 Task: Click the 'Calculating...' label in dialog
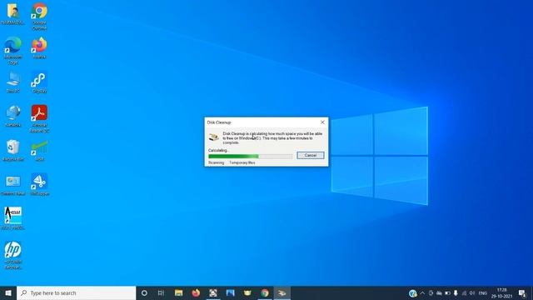coord(218,150)
